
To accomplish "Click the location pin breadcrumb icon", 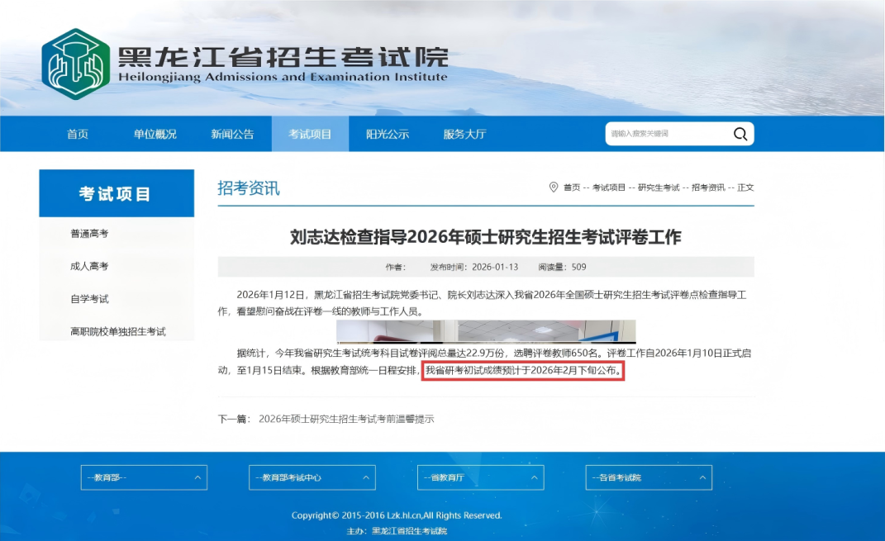I will pyautogui.click(x=554, y=187).
